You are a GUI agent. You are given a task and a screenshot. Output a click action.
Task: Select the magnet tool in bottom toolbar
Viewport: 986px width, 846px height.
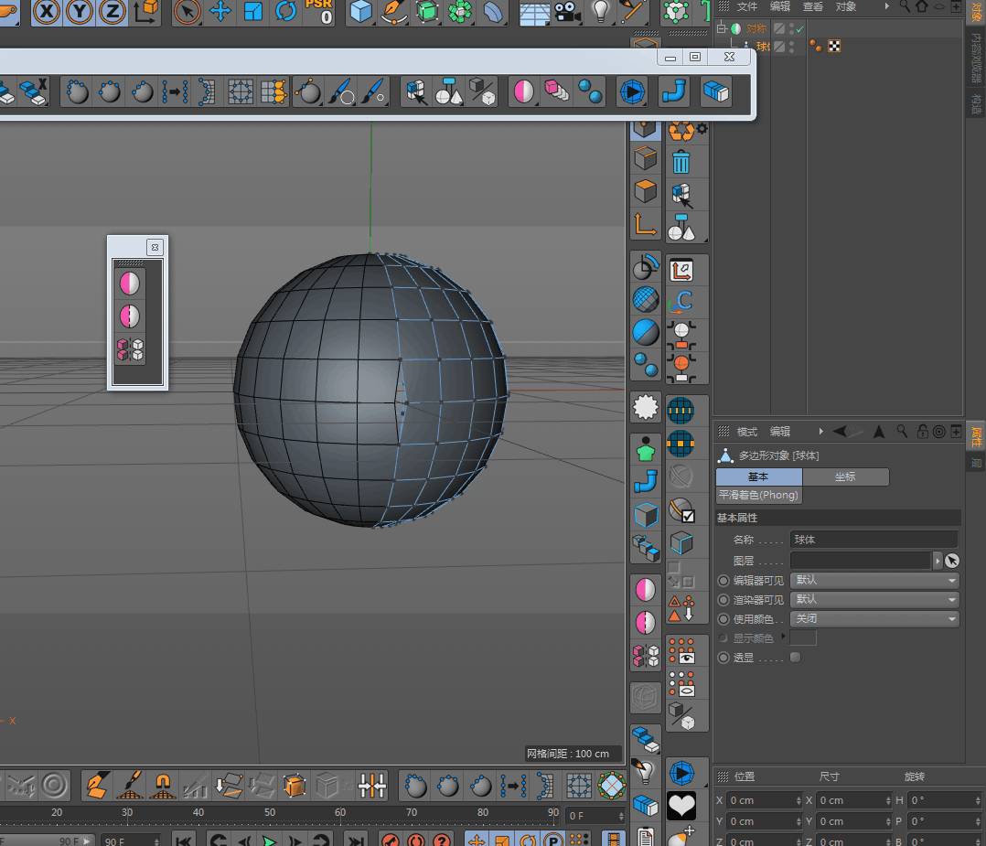pos(163,786)
